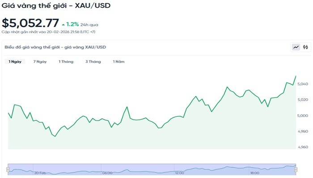
Task: Click the latest peak of the price line
Action: tap(296, 76)
